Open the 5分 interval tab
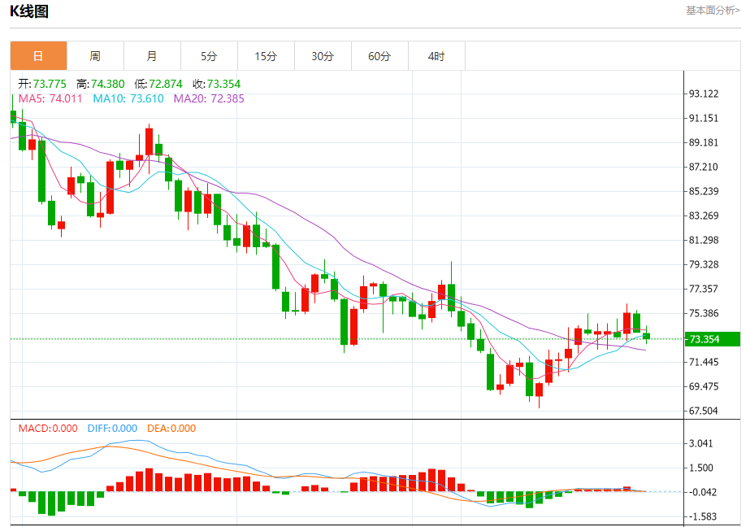Image resolution: width=750 pixels, height=527 pixels. click(209, 56)
